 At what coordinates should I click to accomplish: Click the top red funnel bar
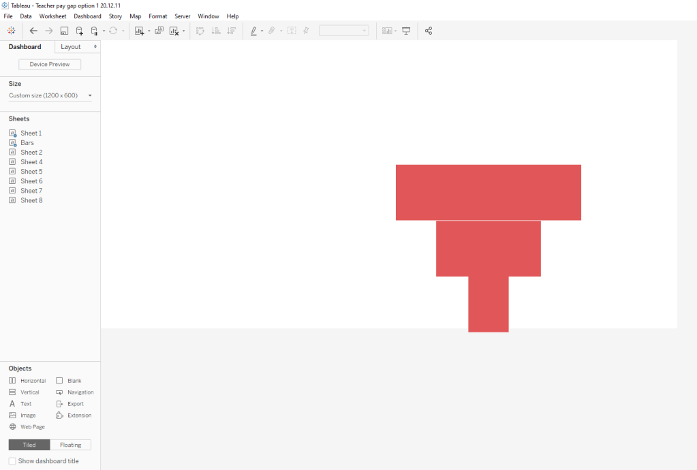click(x=488, y=192)
